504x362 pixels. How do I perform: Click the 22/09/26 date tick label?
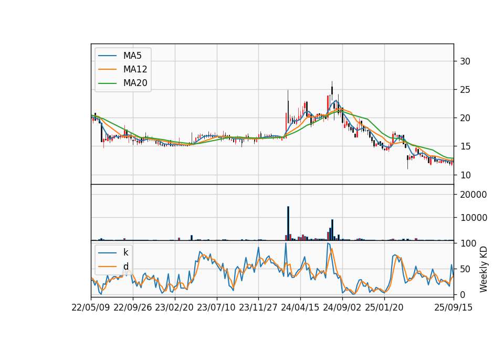click(133, 307)
